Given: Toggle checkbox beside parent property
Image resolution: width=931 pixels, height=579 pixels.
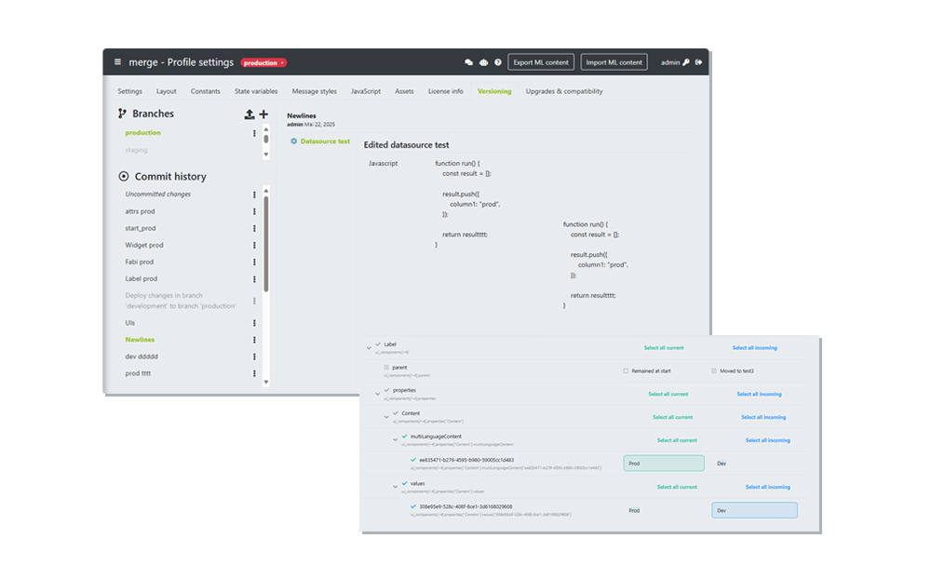Looking at the screenshot, I should point(386,368).
